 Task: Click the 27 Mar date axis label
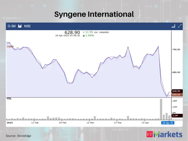click(117, 122)
